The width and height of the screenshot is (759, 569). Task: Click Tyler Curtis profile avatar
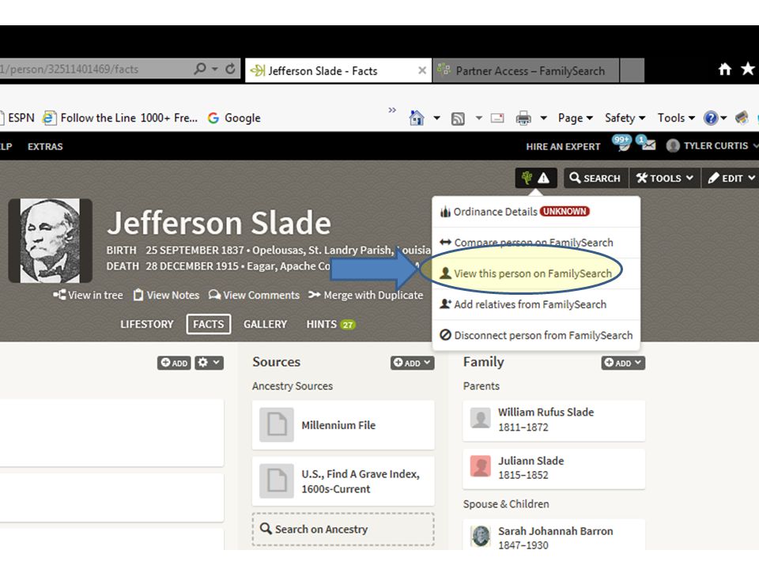tap(673, 145)
